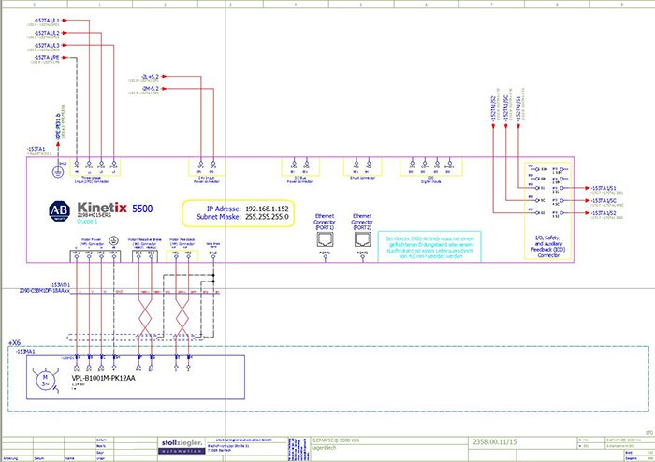655x462 pixels.
Task: Click the Motor Feedback (MF) Connector label
Action: (182, 241)
